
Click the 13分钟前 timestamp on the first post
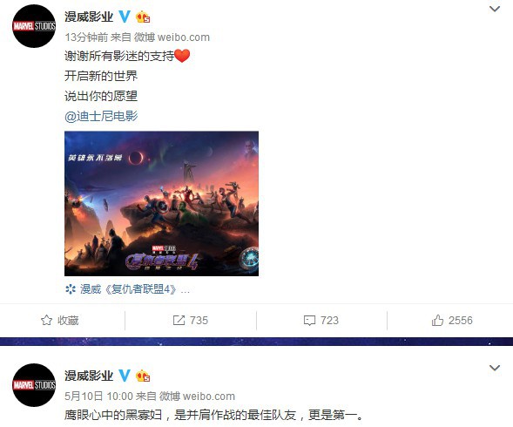(x=86, y=37)
